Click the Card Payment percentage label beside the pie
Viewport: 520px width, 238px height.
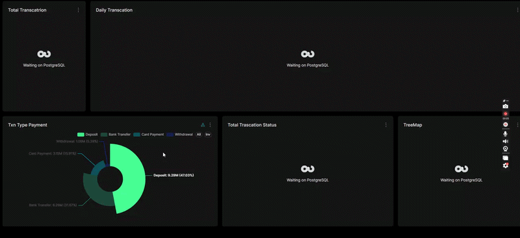click(x=53, y=153)
